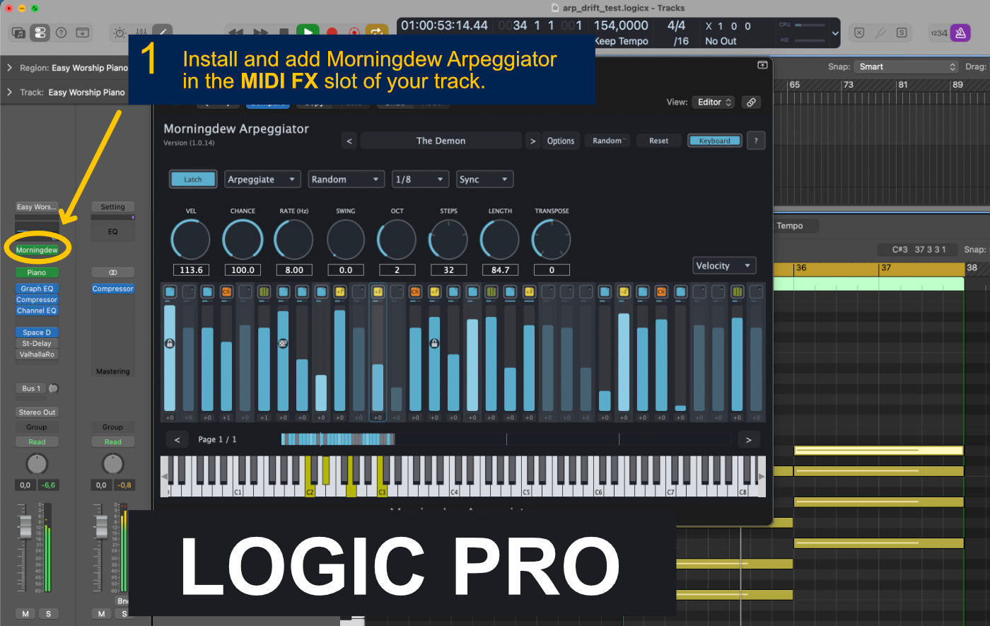Open The Demon preset name field
Screen dimensions: 990x626
tap(441, 141)
